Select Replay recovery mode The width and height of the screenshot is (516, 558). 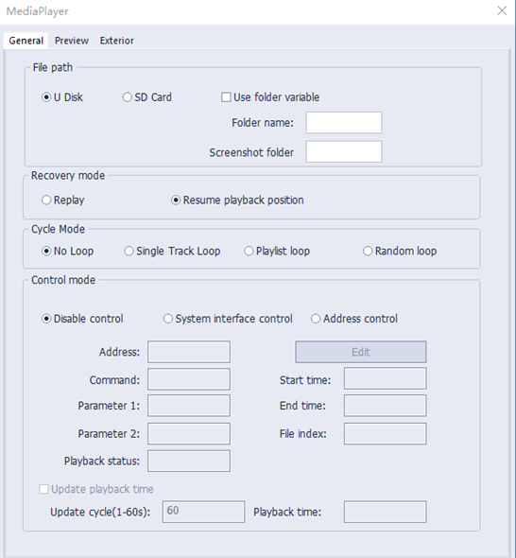63,200
